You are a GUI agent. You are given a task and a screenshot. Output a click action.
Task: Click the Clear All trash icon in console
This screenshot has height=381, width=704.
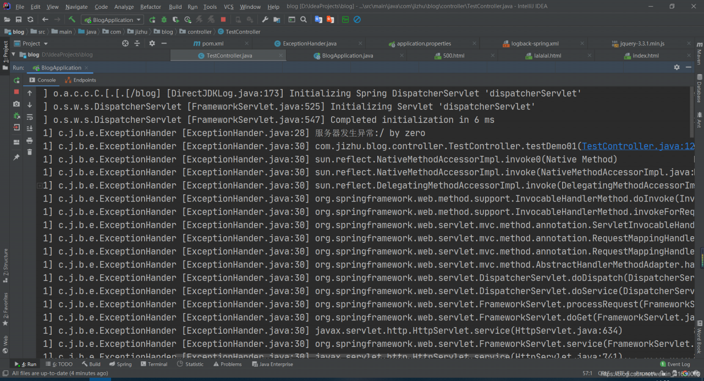click(30, 152)
